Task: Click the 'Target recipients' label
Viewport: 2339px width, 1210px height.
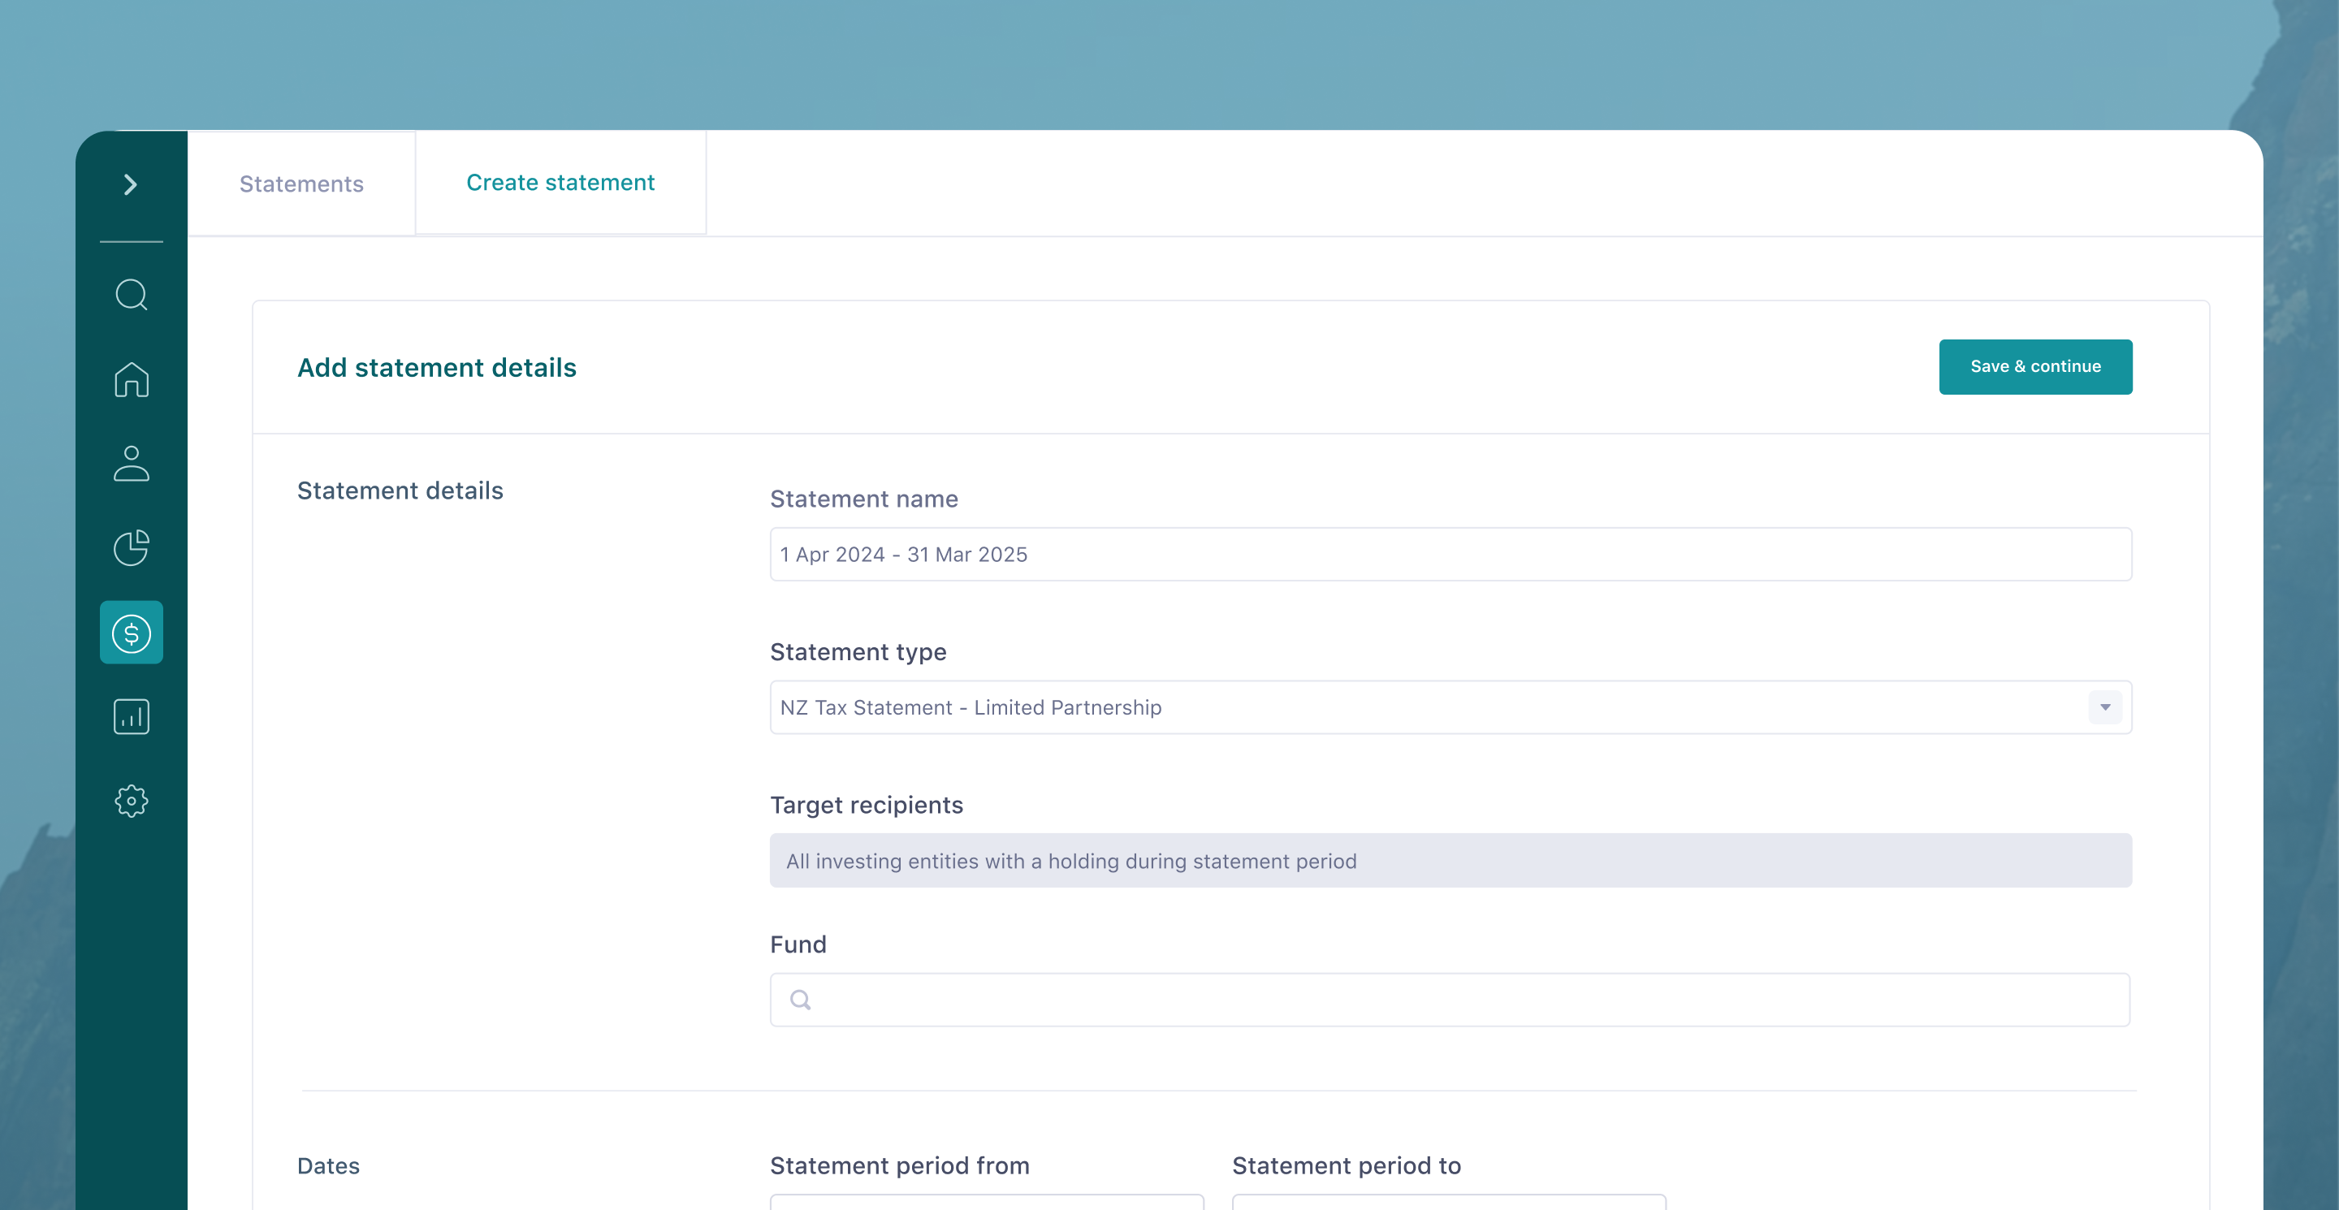Action: [867, 805]
